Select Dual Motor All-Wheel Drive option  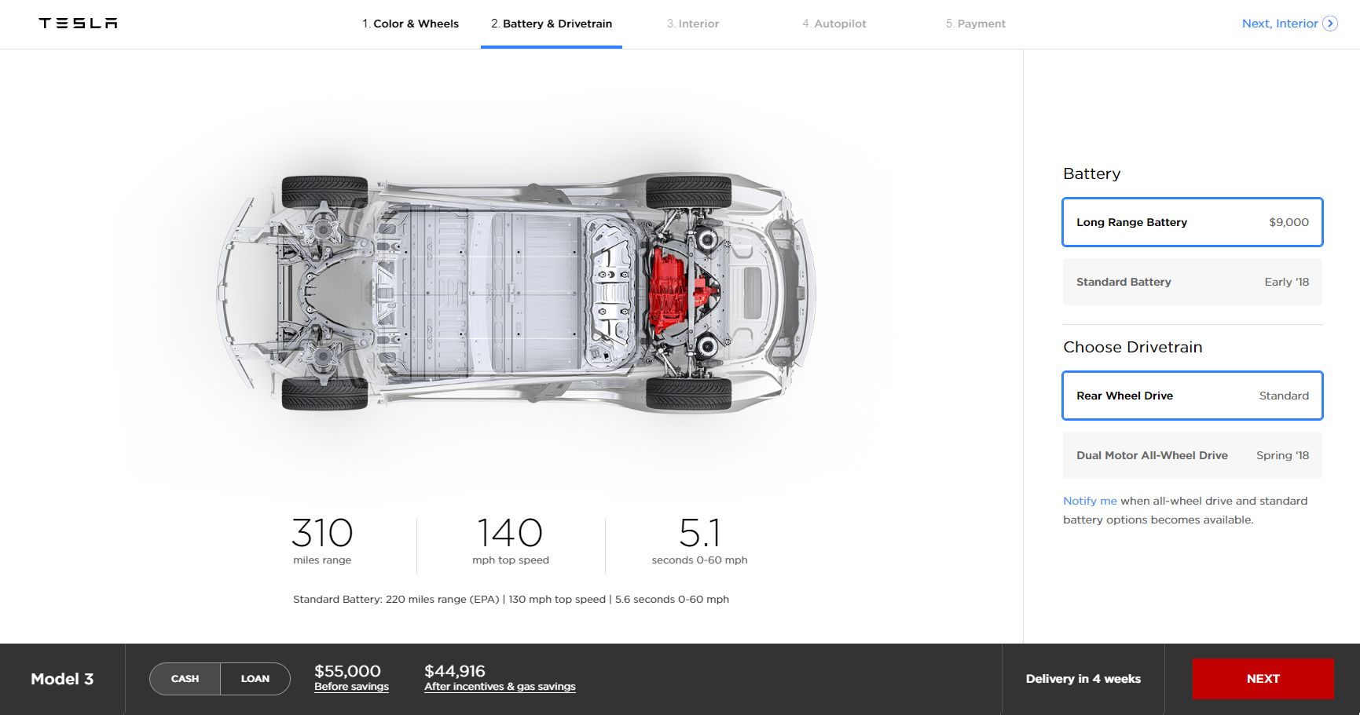1193,455
